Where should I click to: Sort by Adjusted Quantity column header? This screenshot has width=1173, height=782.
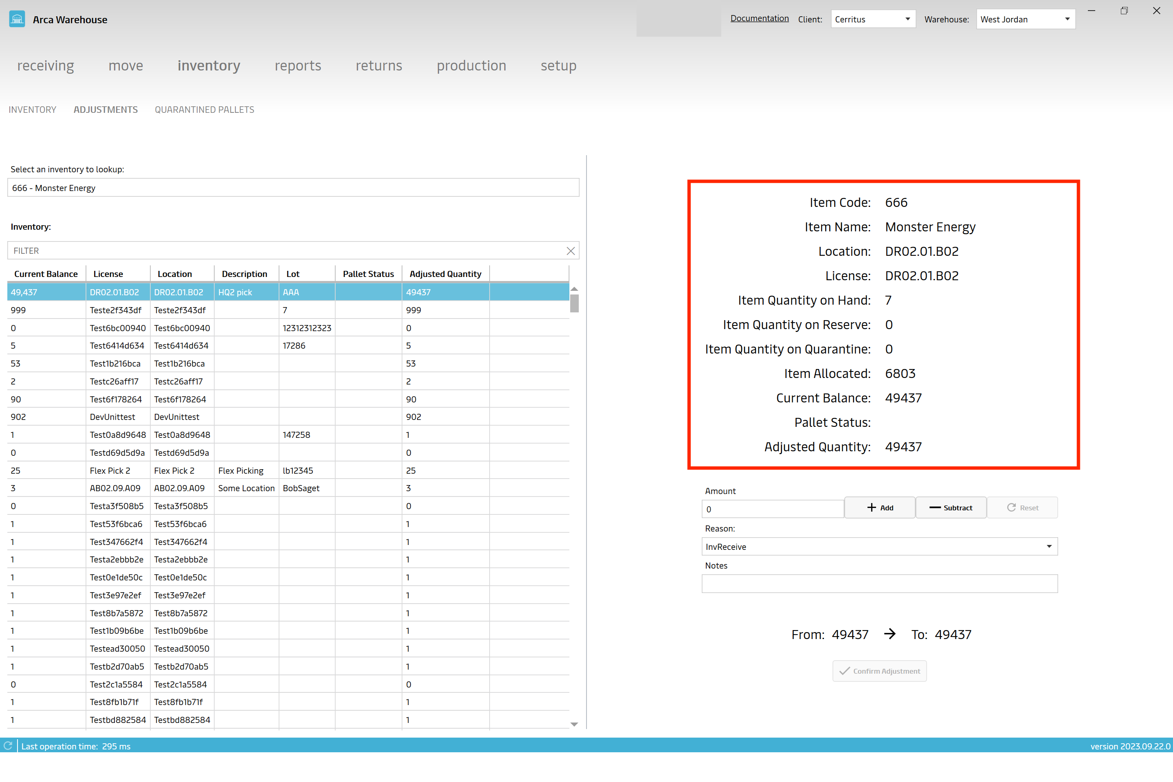tap(445, 274)
